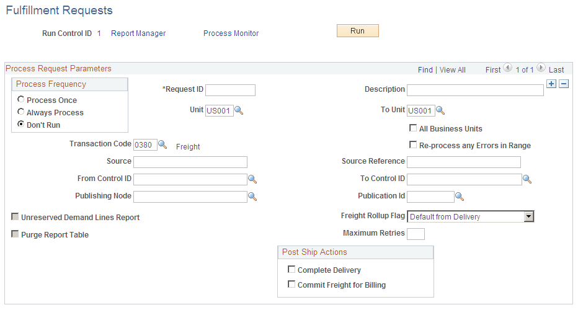Screen dimensions: 578x310
Task: Focus the Source field
Action: coord(190,162)
